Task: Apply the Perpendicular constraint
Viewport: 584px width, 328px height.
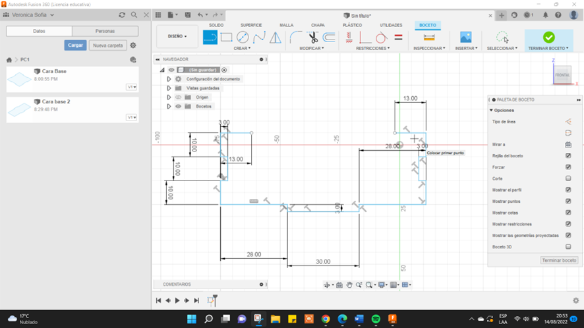Action: [x=365, y=38]
